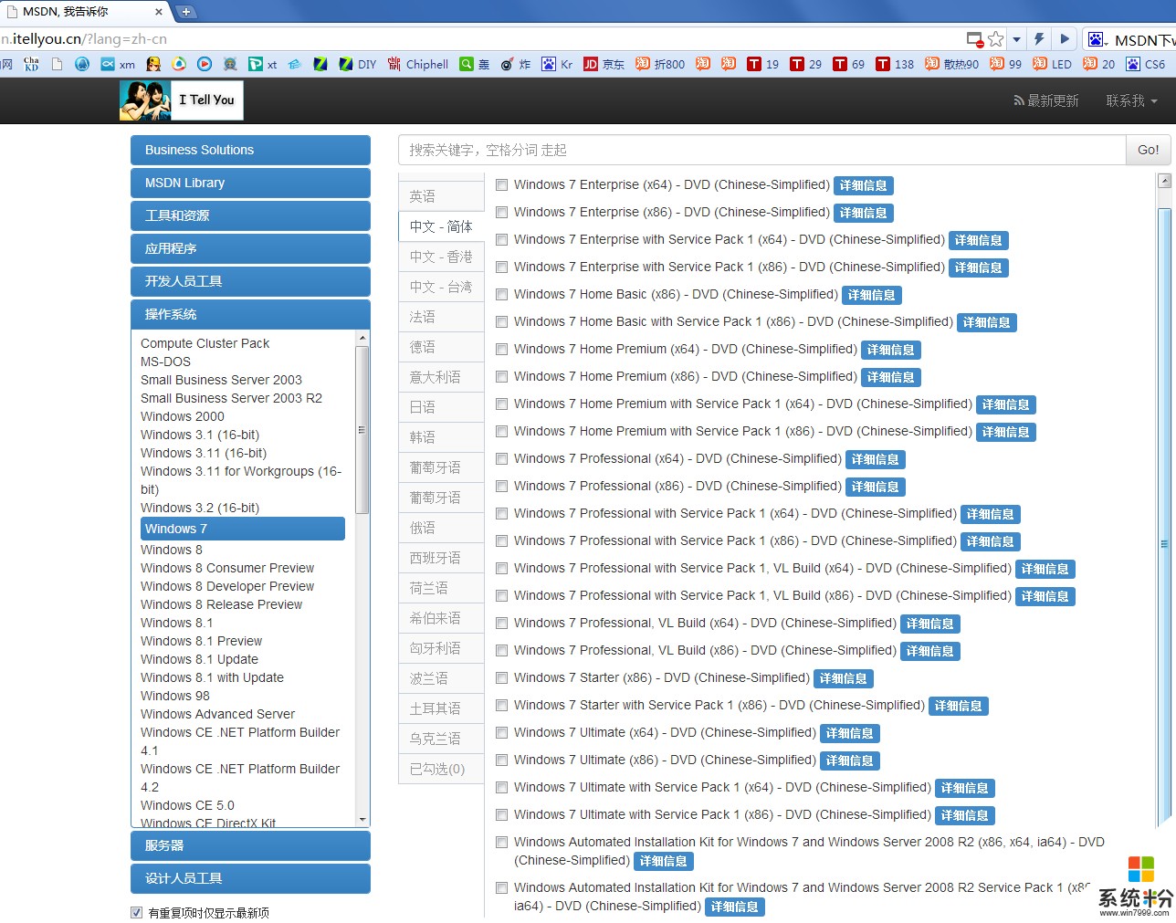Click the OS list vertical scrollbar thumb

coord(362,429)
